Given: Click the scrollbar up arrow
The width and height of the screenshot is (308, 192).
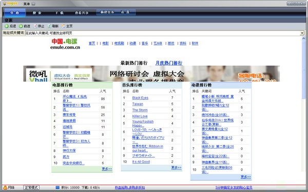Looking at the screenshot, I should pyautogui.click(x=304, y=38).
